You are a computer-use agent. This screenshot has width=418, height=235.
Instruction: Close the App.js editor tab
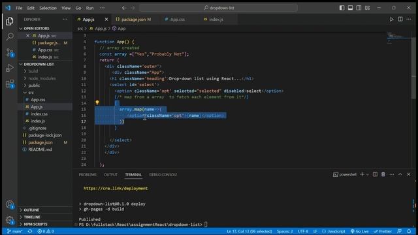point(106,19)
